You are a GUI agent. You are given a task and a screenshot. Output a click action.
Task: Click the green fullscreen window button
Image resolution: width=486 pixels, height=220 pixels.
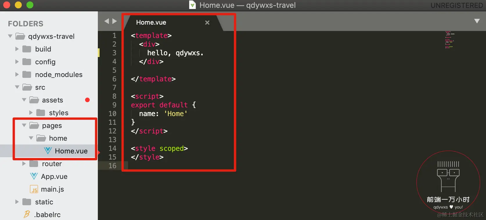(30, 5)
